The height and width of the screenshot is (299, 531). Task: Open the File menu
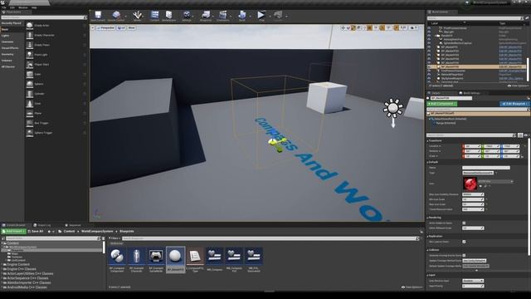(4, 7)
